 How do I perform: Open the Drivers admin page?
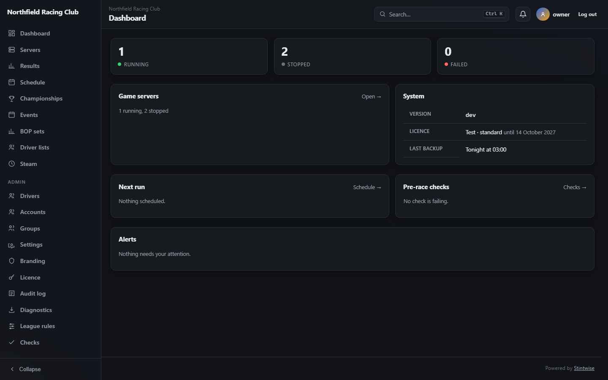point(30,196)
